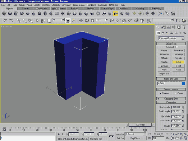This screenshot has height=141, width=188.
Task: Click the Undo toolbar icon
Action: pyautogui.click(x=5, y=21)
